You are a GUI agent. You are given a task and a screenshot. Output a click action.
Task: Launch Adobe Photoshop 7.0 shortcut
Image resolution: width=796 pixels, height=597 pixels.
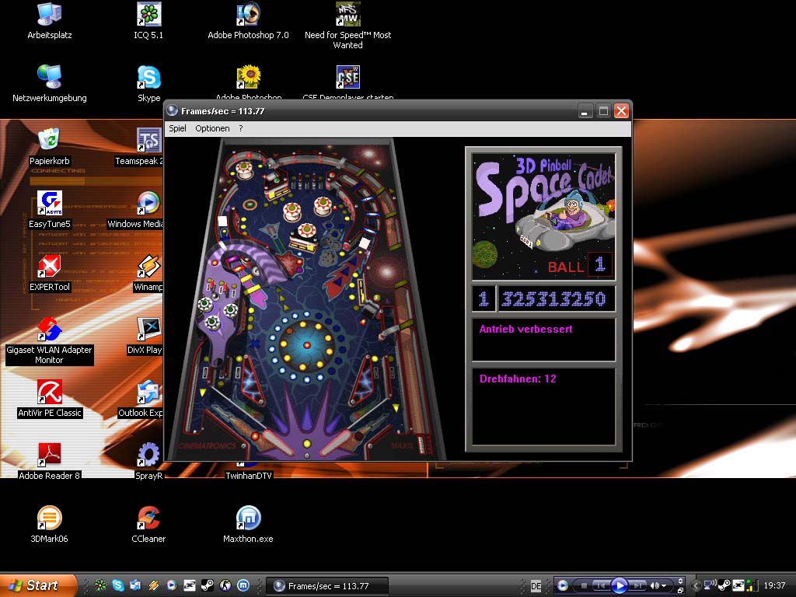coord(248,21)
